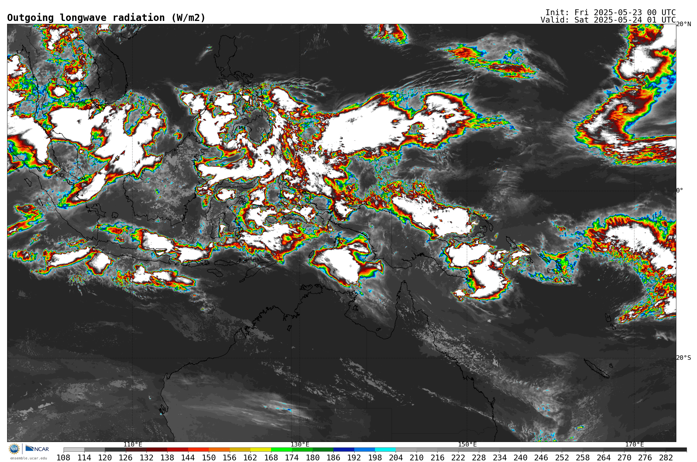The height and width of the screenshot is (462, 697).
Task: Click the 246 colorbar value
Action: [x=541, y=457]
